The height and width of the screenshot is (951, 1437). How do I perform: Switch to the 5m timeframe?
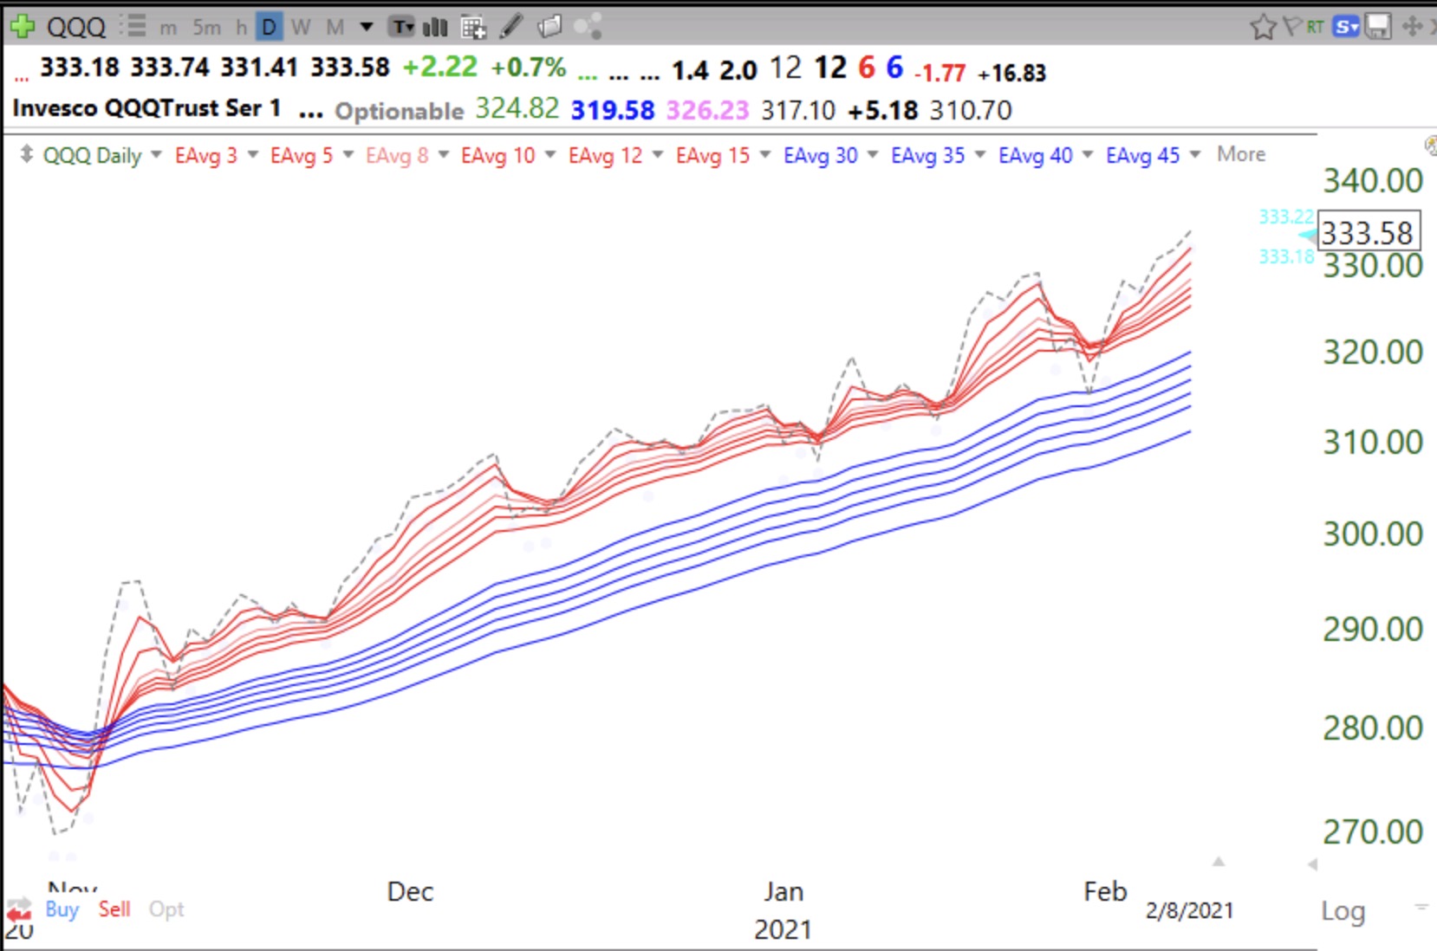pos(206,28)
